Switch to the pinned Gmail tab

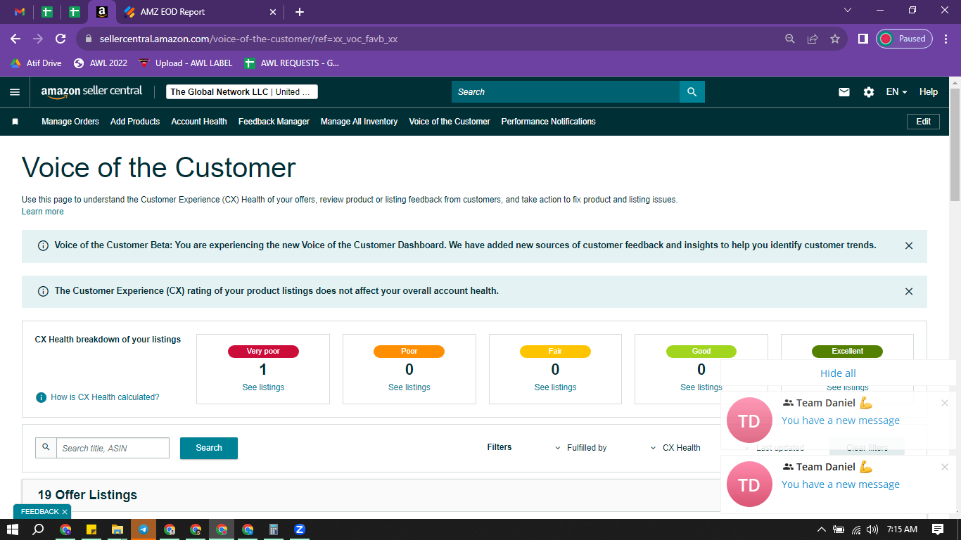click(20, 12)
